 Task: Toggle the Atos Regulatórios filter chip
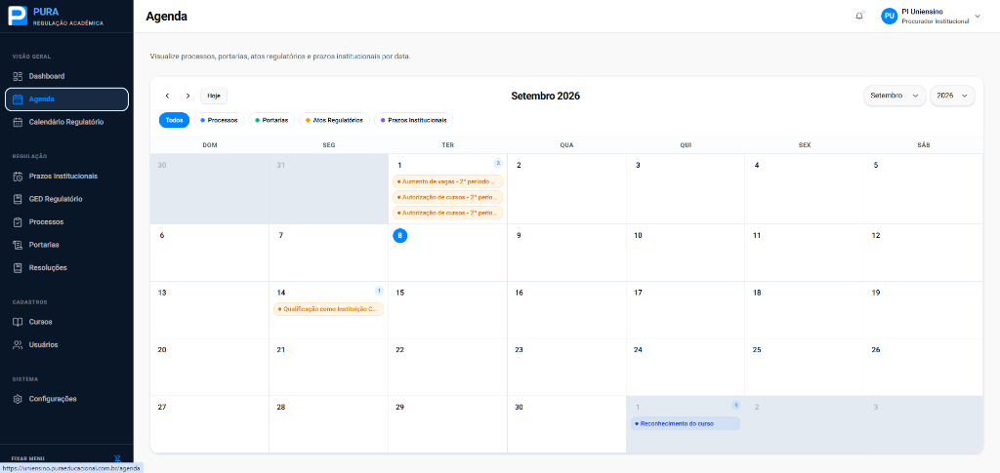click(334, 120)
